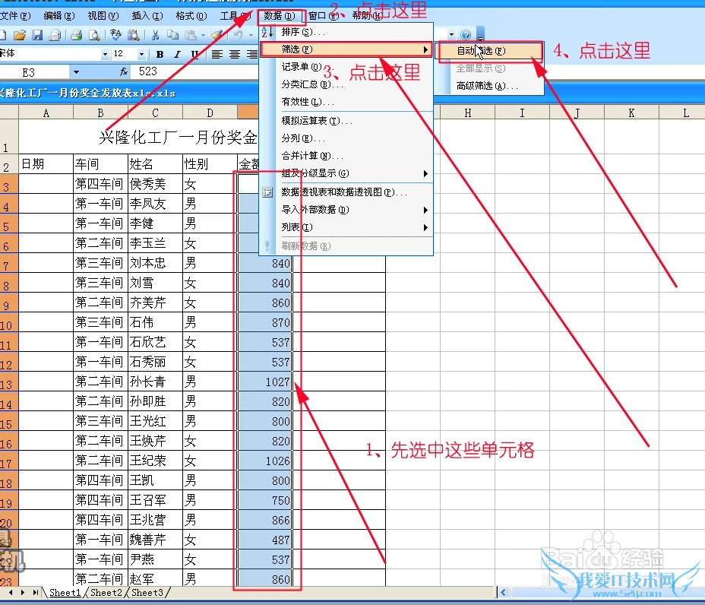Click the last-sheet navigation arrow

pos(36,593)
